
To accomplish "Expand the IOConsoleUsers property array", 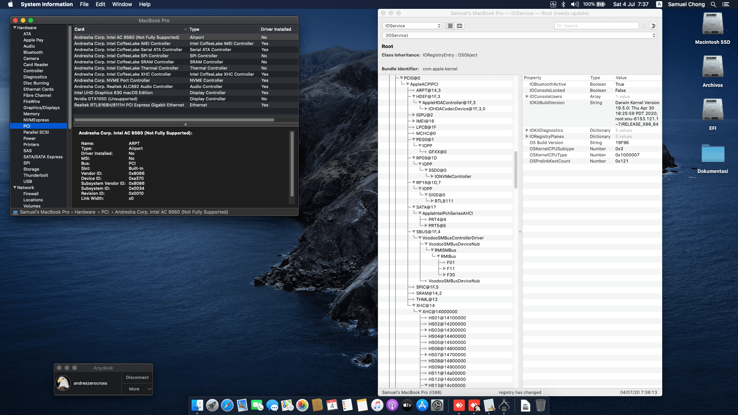I will click(x=527, y=96).
